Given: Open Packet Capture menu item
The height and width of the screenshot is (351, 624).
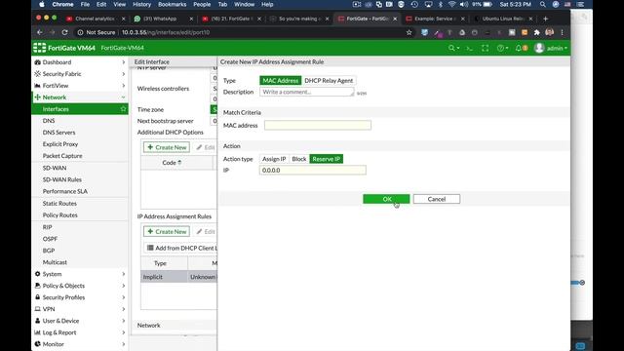Looking at the screenshot, I should click(62, 156).
